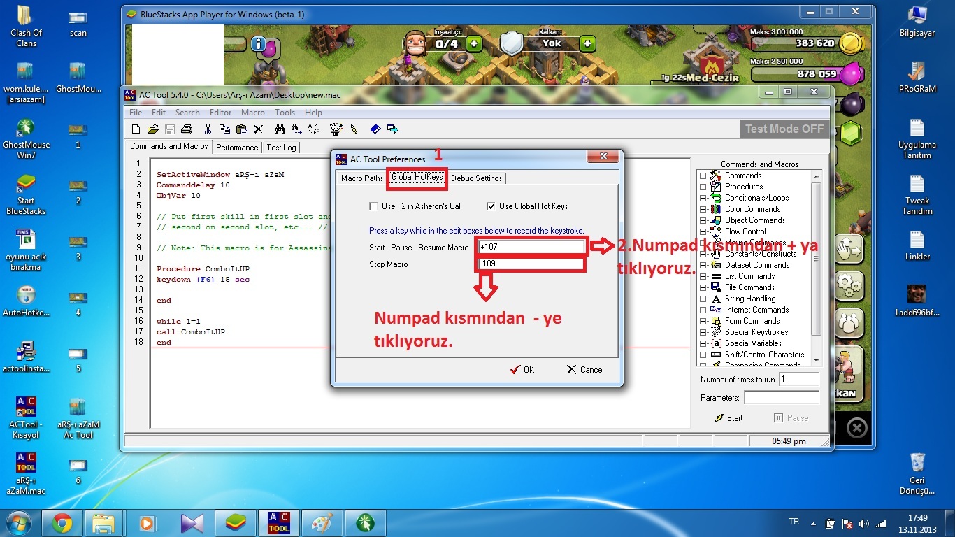The width and height of the screenshot is (955, 537).
Task: Select the Shift/Control Characters tree item
Action: 764,355
